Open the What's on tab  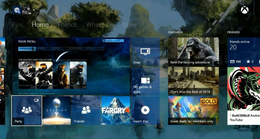[x=100, y=25]
